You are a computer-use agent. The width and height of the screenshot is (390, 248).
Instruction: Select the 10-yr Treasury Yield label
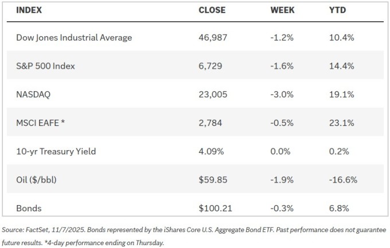[x=56, y=151]
